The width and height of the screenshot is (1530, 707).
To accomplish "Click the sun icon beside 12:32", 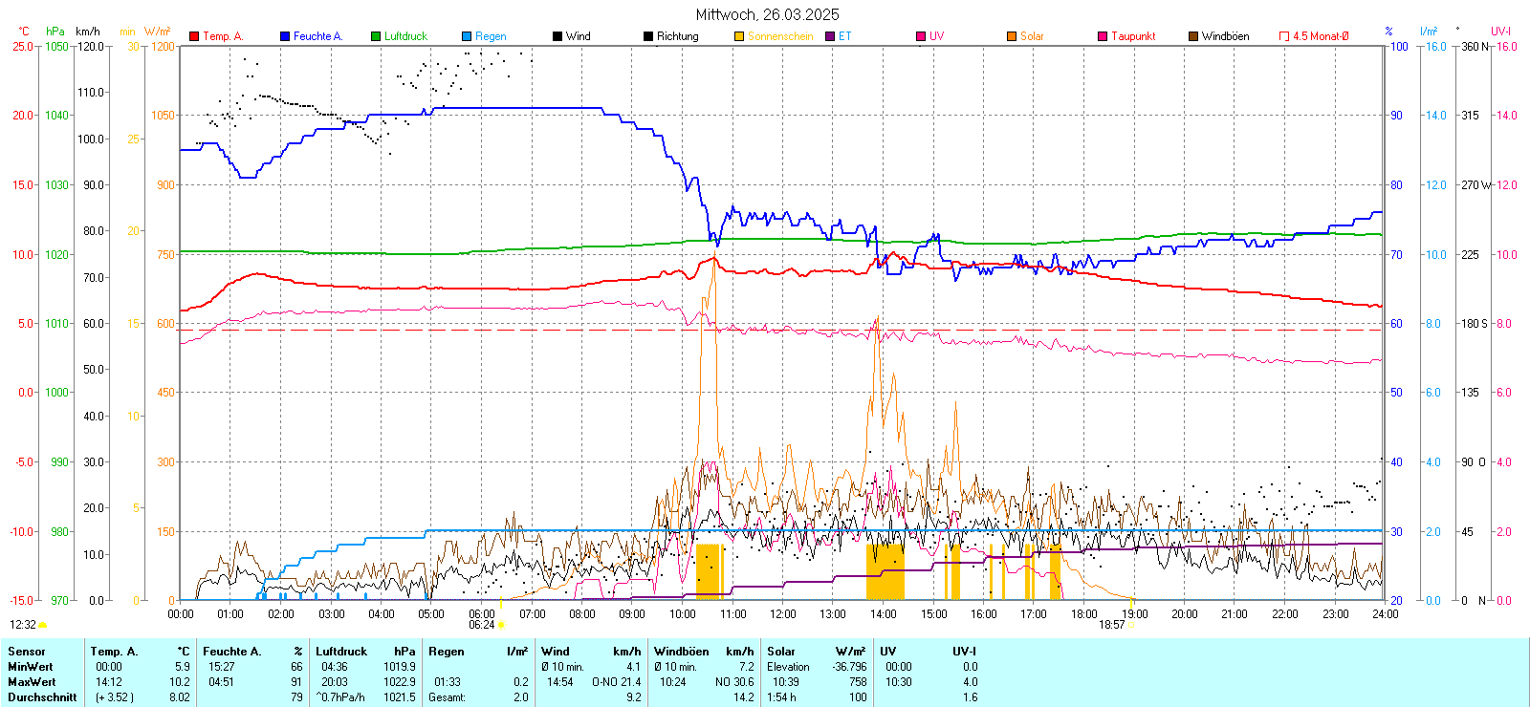I will coord(42,625).
